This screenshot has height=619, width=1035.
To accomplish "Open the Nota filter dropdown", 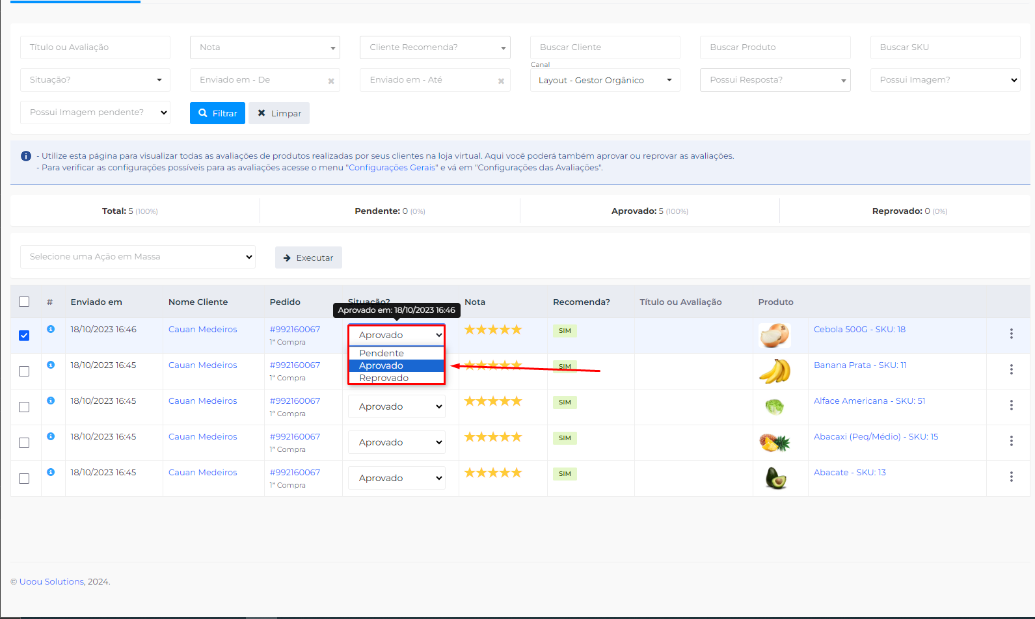I will pyautogui.click(x=265, y=47).
